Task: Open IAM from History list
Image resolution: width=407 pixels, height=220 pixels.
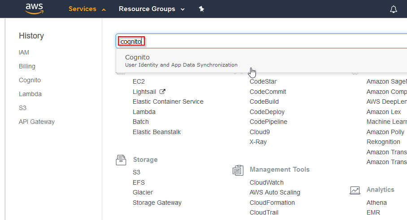Action: point(24,52)
